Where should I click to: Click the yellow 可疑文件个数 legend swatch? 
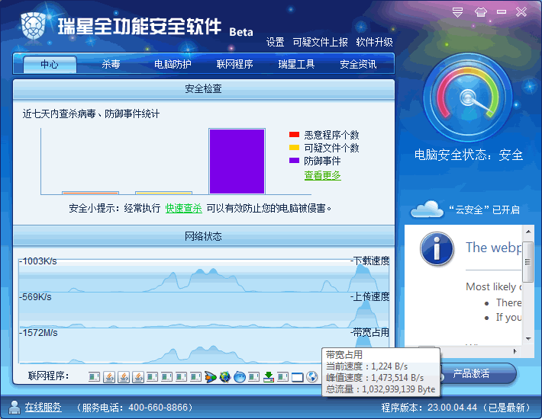[294, 148]
